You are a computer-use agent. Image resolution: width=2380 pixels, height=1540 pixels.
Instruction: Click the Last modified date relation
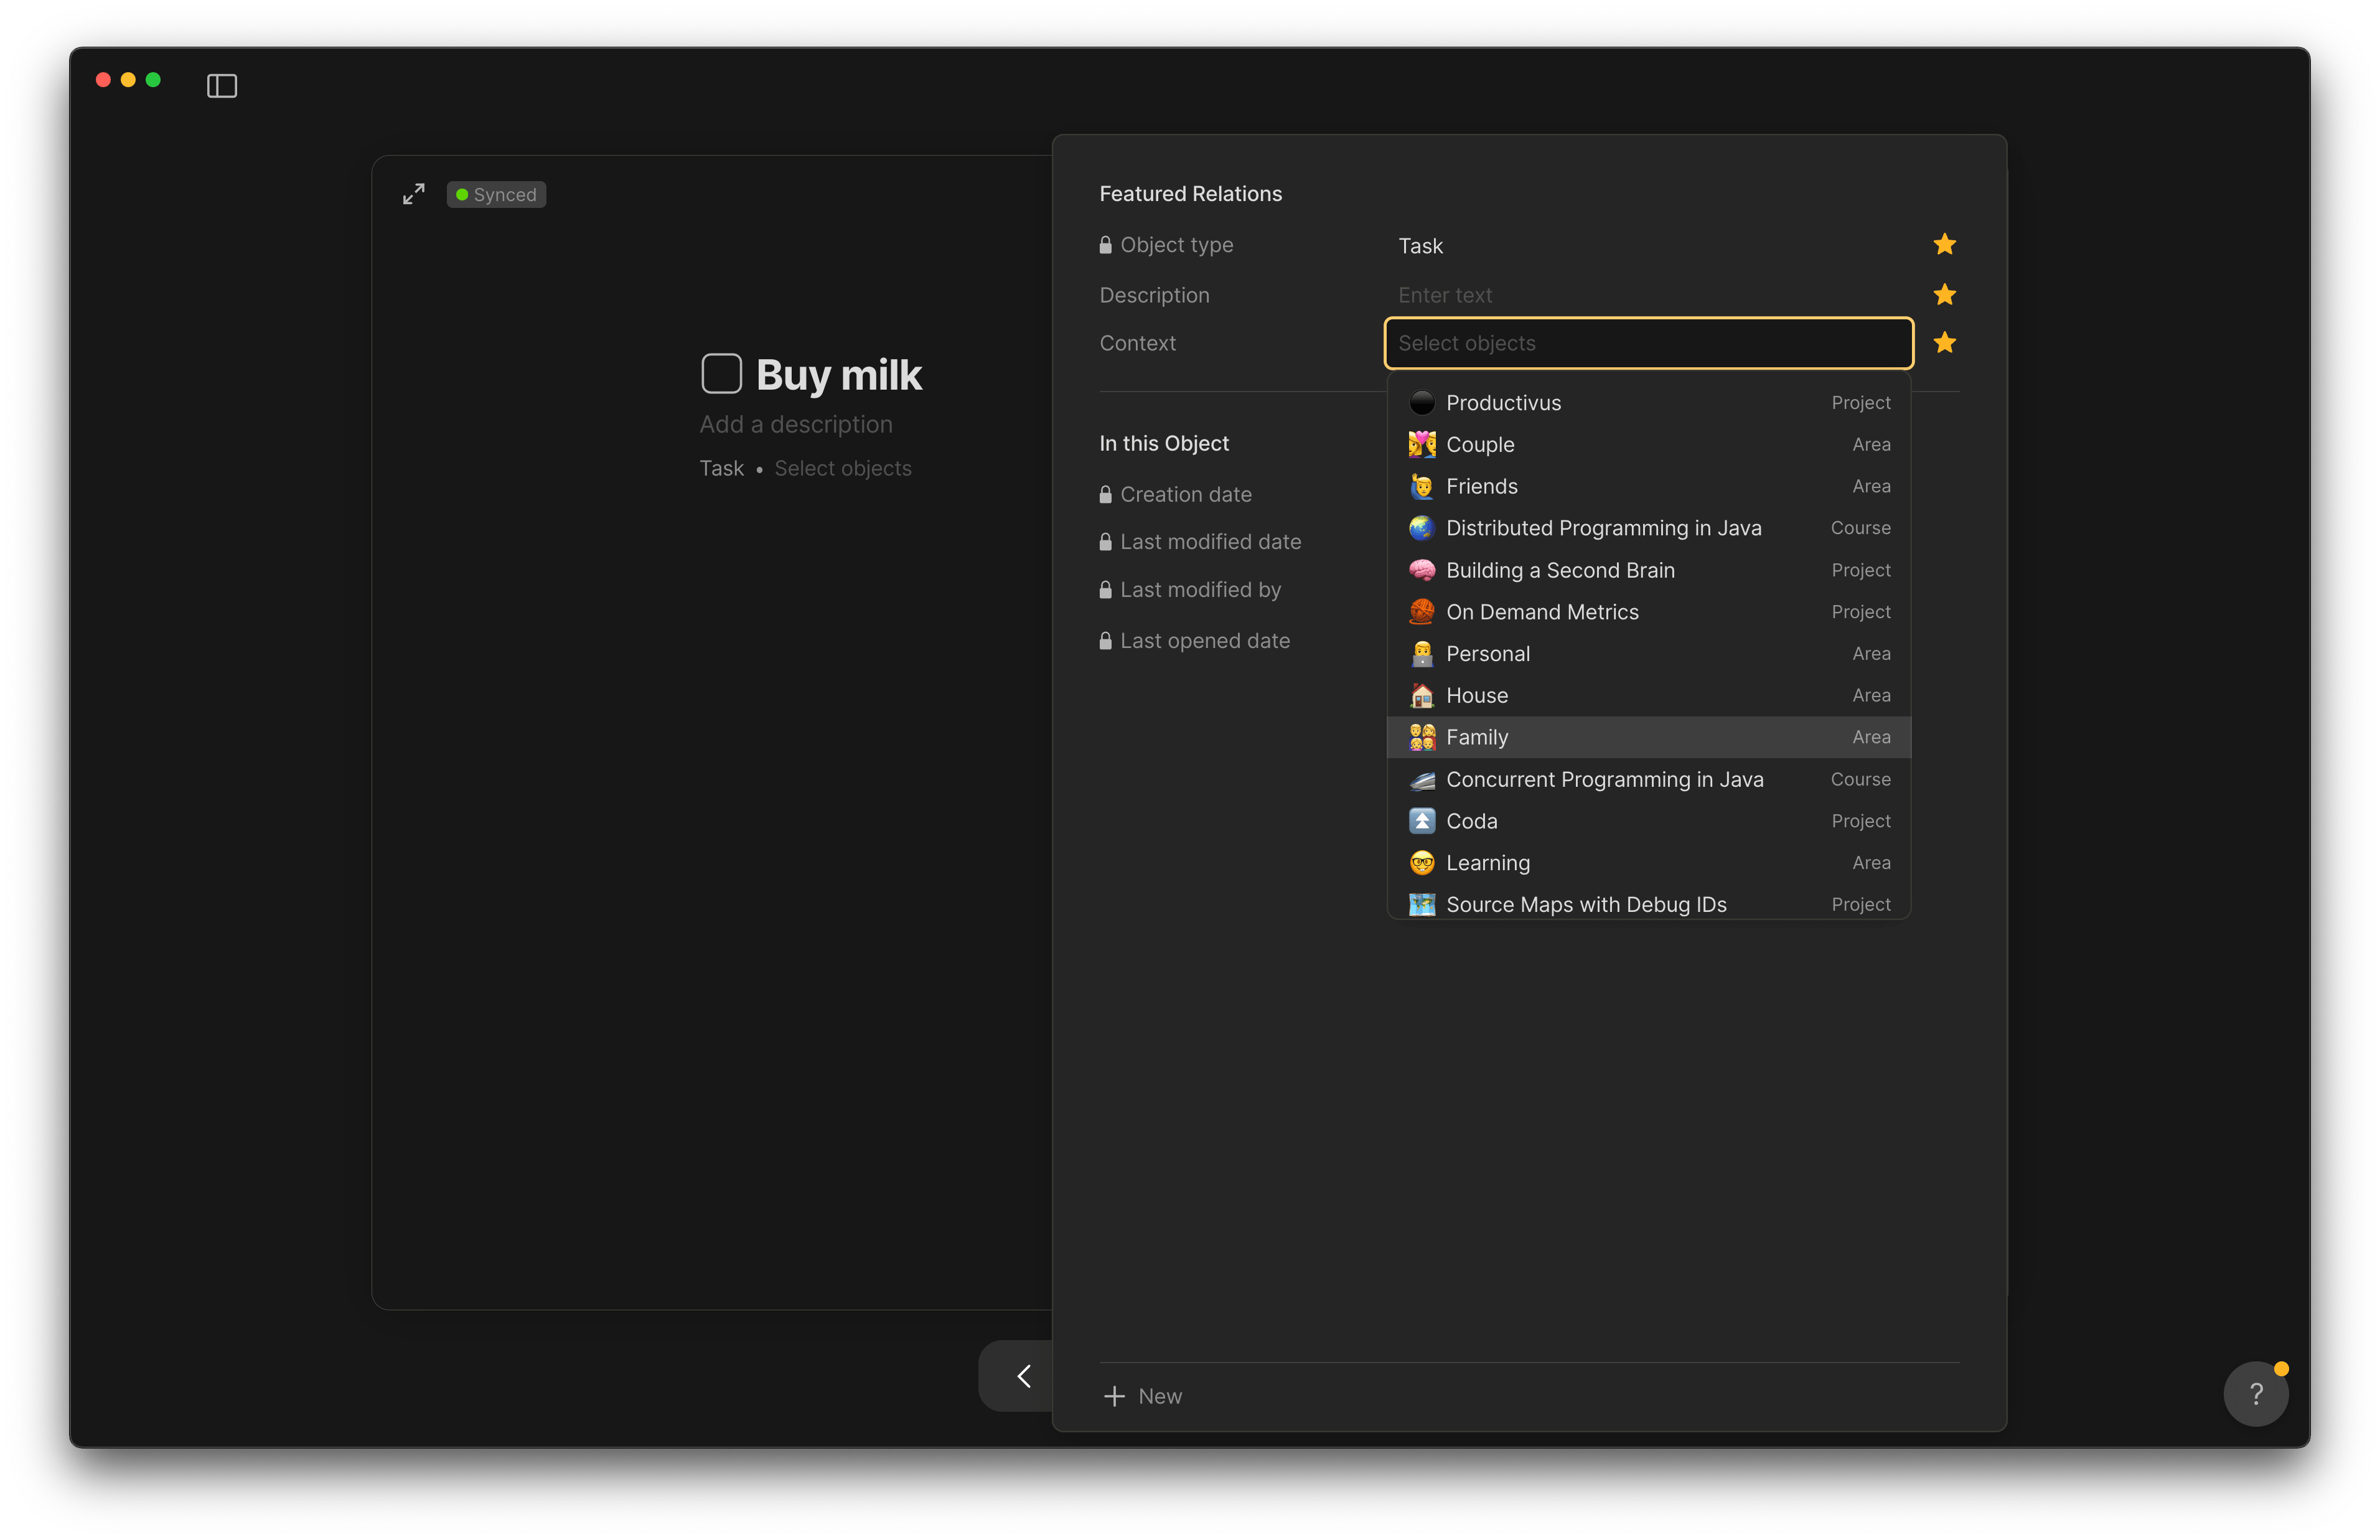[x=1199, y=541]
